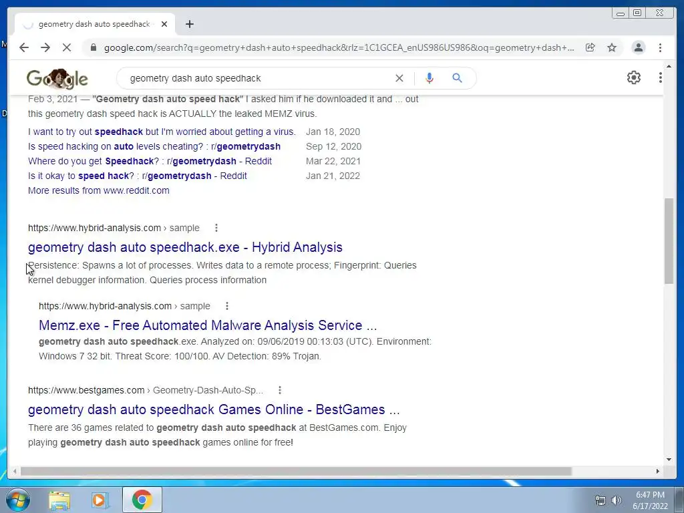Click the vertical scrollbar thumb

coord(669,241)
